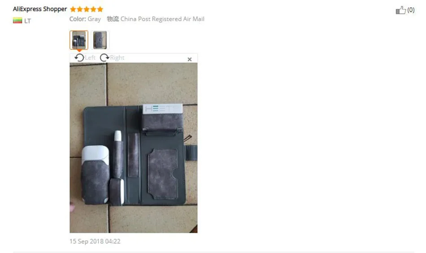Click the 'Right' rotate label
This screenshot has width=426, height=253.
[x=117, y=57]
